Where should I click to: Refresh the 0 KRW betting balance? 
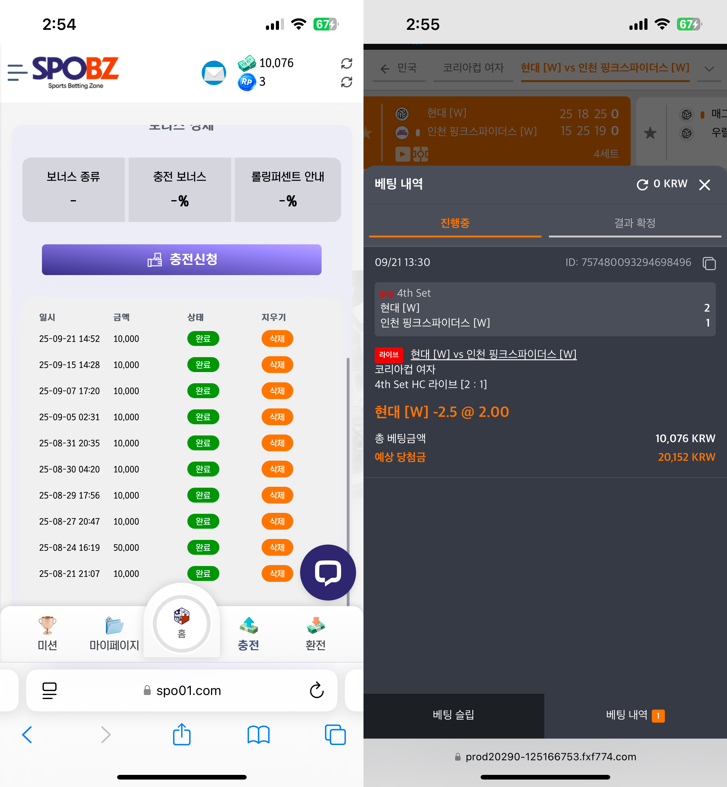click(642, 184)
